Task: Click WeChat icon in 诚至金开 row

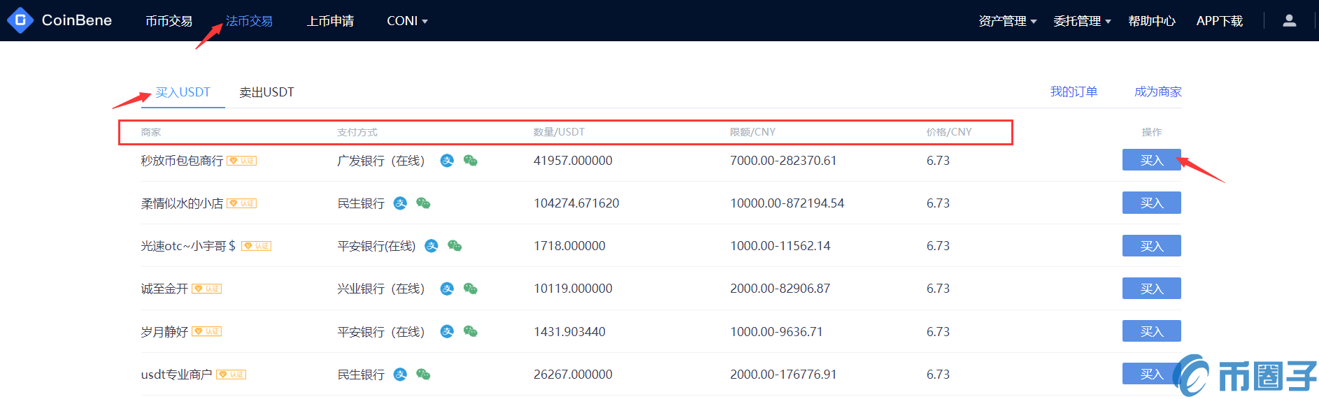Action: 471,289
